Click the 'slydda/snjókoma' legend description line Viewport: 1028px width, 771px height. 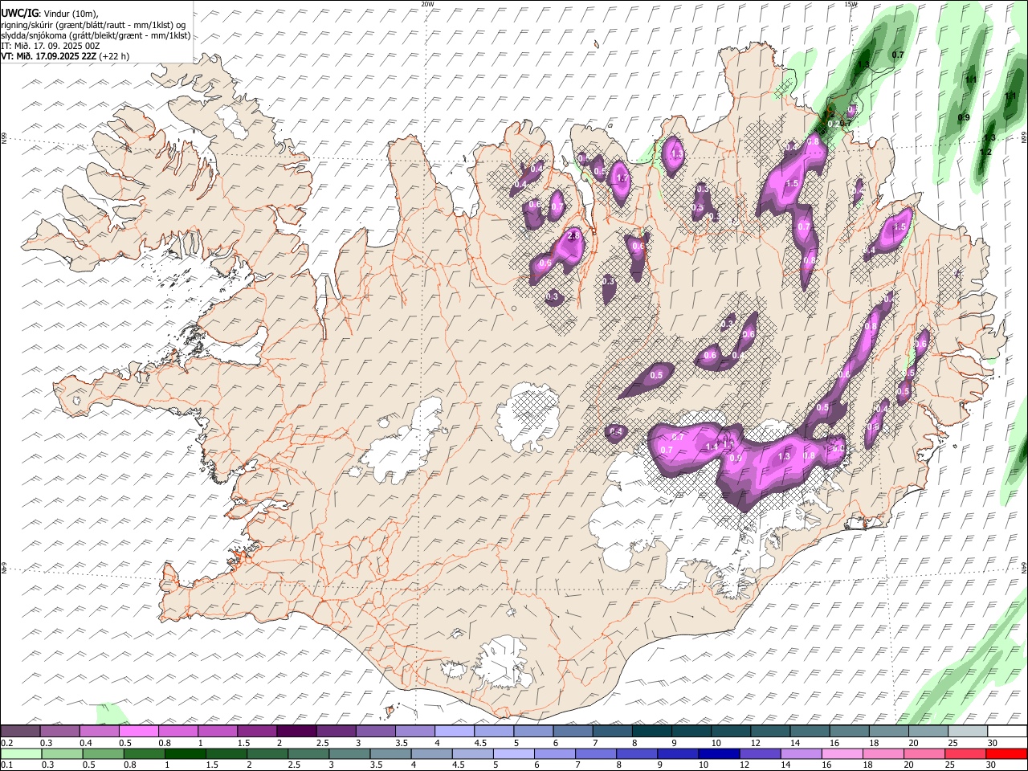[96, 35]
